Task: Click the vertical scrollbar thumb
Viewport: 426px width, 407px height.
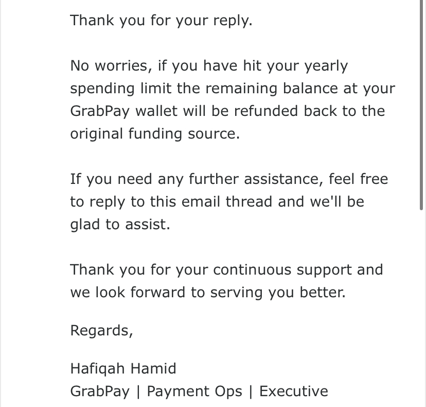Action: [421, 105]
